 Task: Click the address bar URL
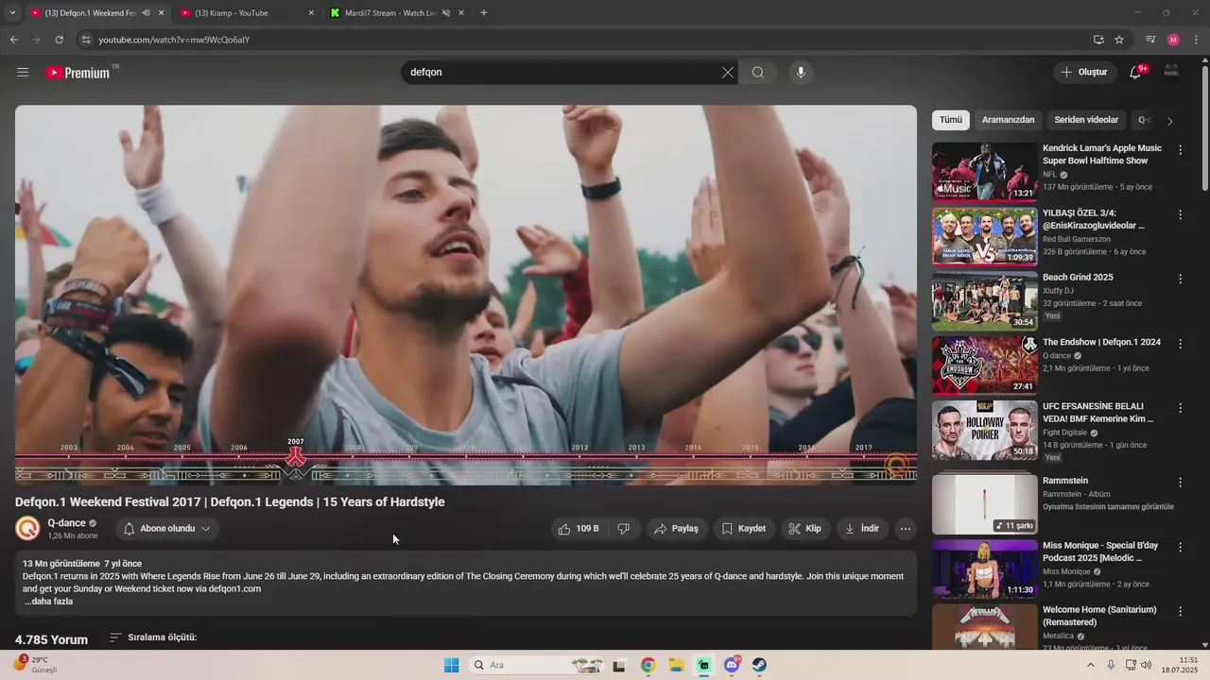coord(174,40)
